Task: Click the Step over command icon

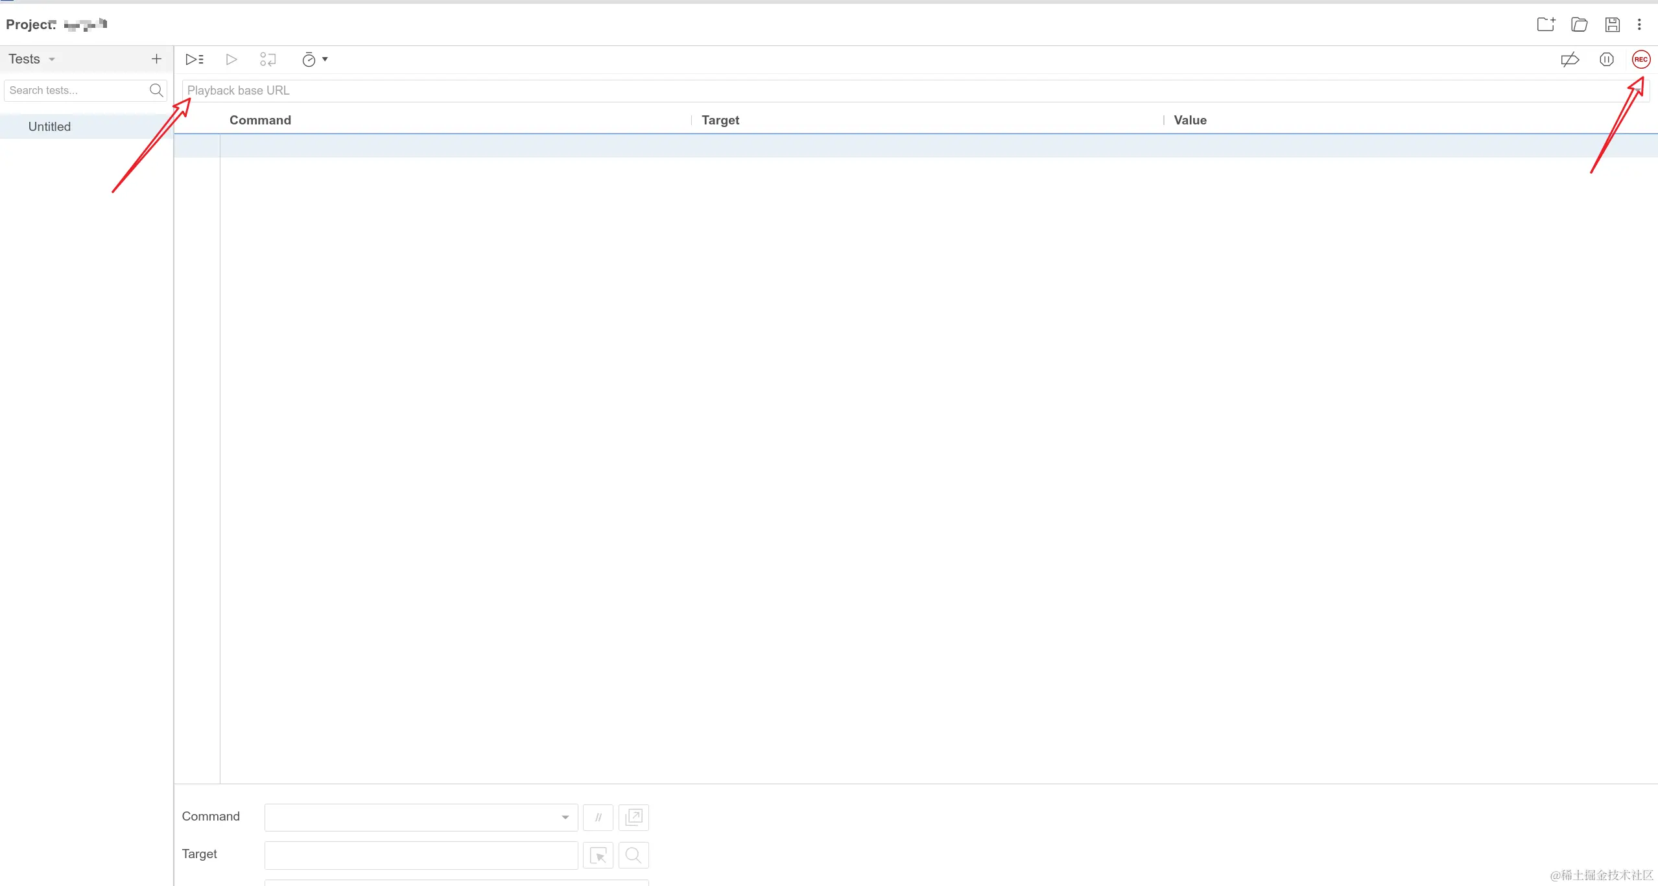Action: (268, 60)
